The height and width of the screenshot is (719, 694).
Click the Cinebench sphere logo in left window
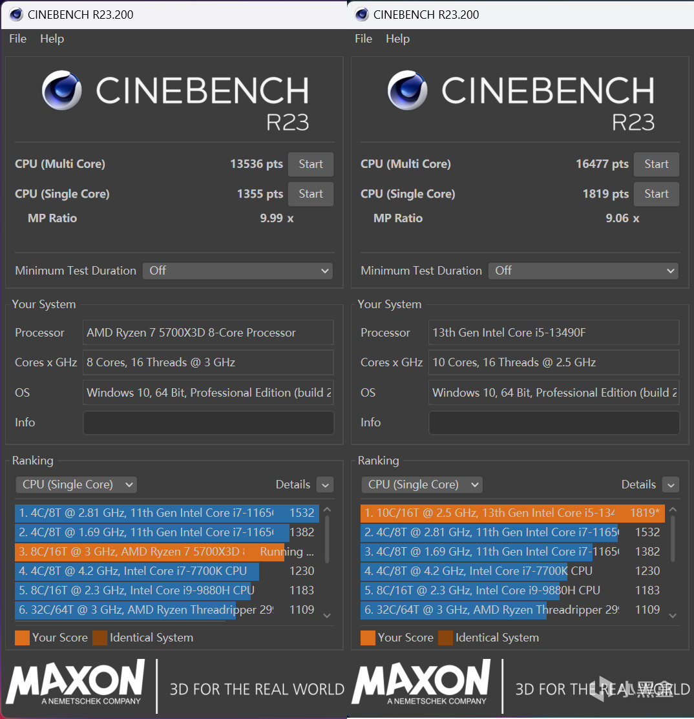62,90
